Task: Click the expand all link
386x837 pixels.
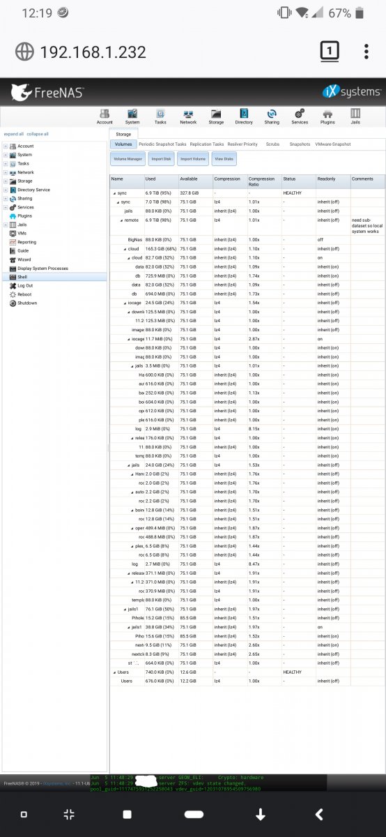Action: click(x=13, y=134)
